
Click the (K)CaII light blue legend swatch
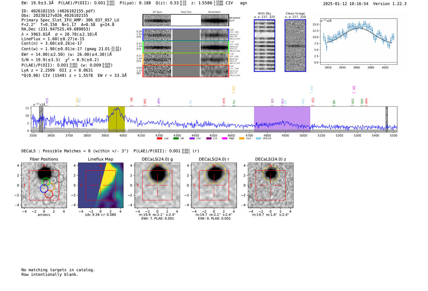coord(258,138)
